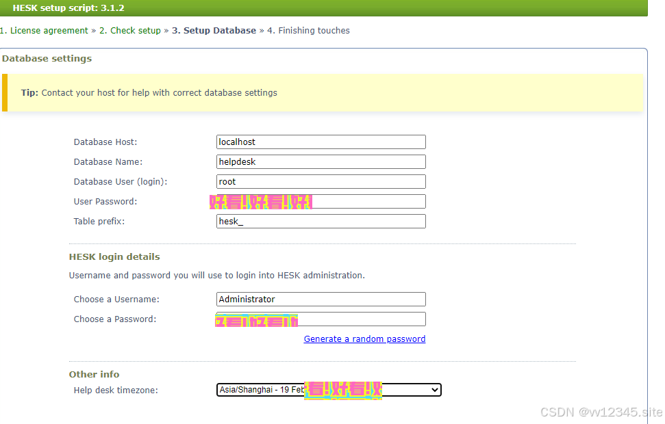Click the username and password description text
This screenshot has height=424, width=665.
tap(216, 276)
